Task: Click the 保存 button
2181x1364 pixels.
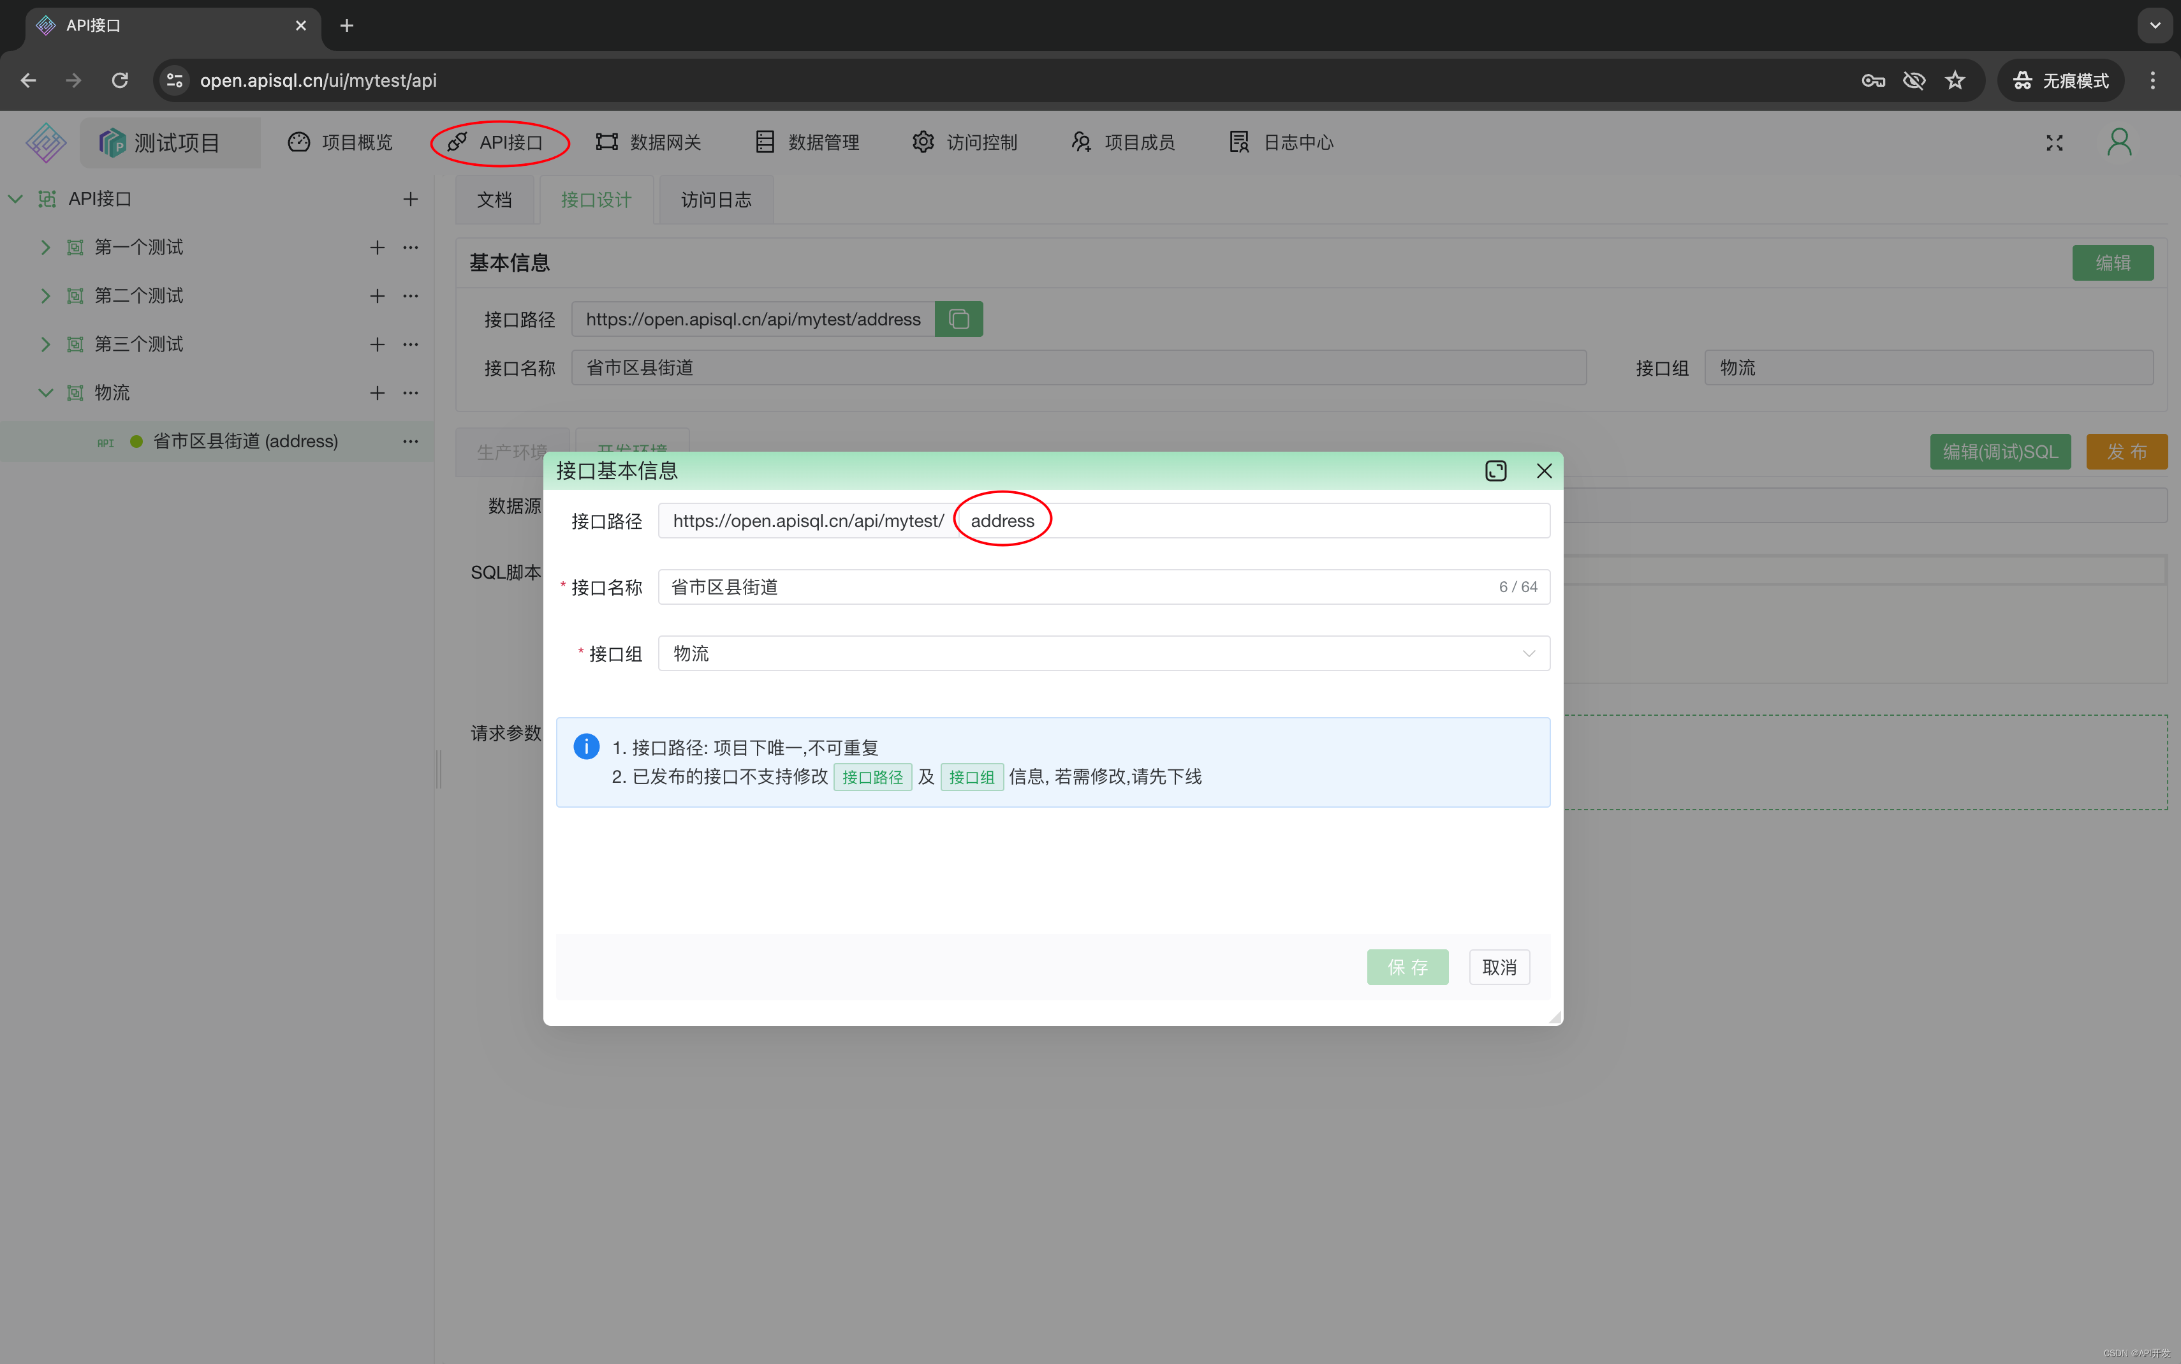Action: (1407, 967)
